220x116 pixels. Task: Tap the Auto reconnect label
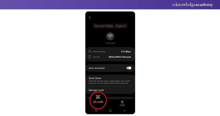(x=97, y=68)
